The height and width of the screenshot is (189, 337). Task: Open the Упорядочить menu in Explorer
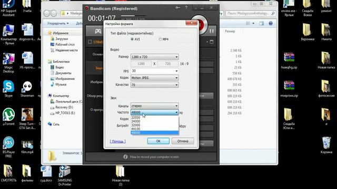tap(58, 23)
